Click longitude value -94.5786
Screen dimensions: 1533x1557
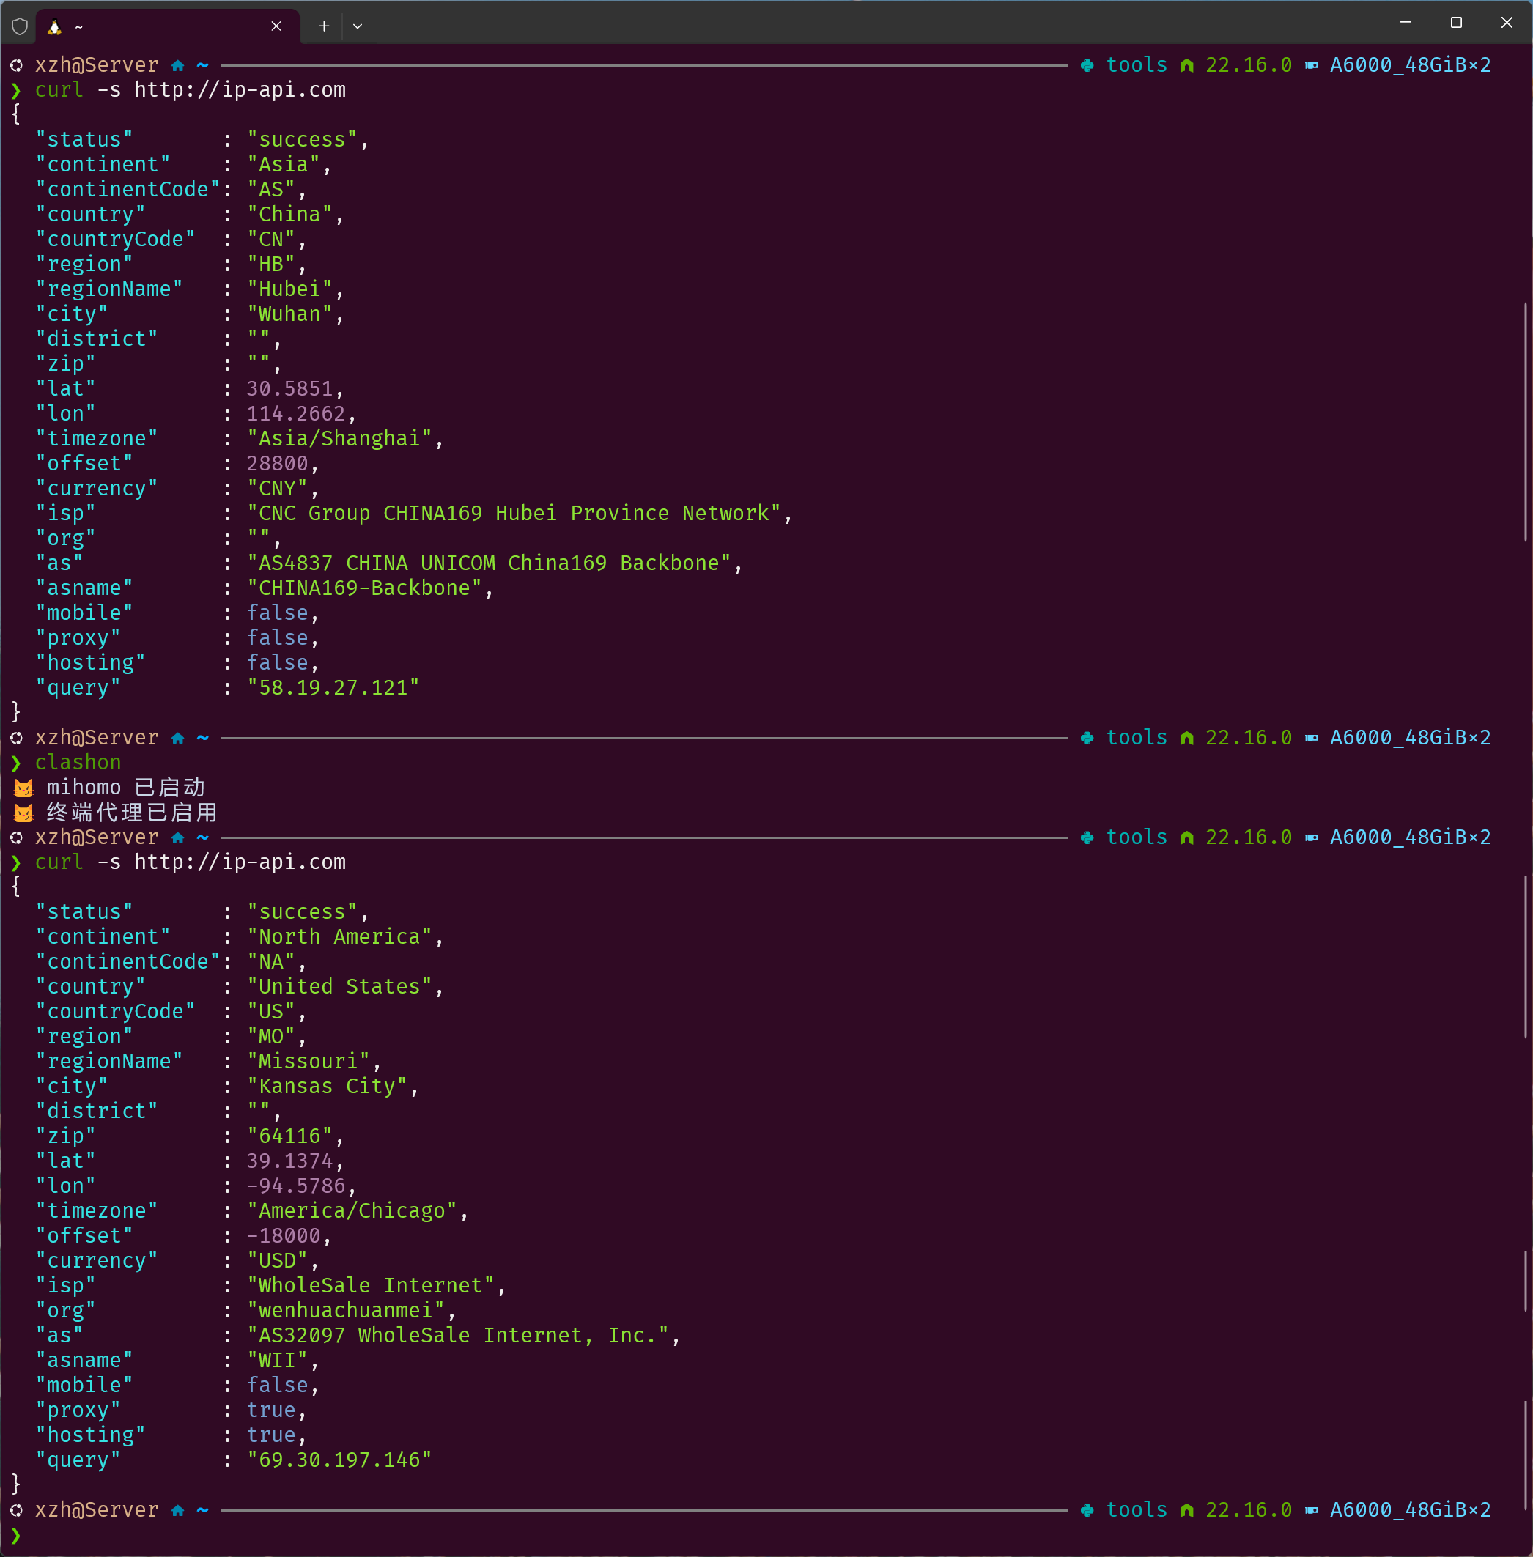click(295, 1187)
